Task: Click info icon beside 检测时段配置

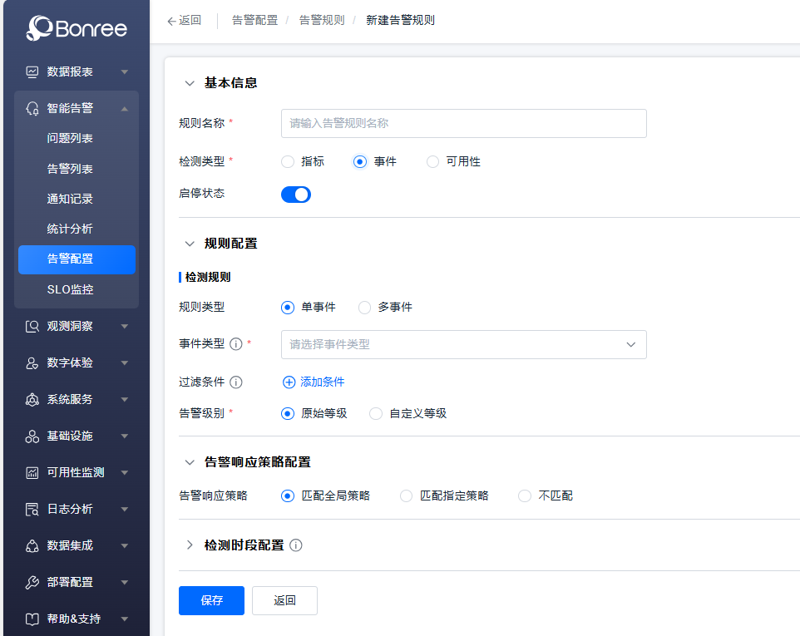Action: click(x=296, y=545)
